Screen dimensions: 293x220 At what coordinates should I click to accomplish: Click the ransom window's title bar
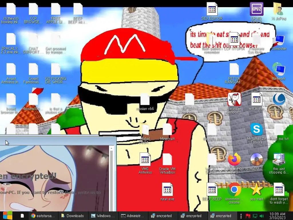[x=58, y=141]
